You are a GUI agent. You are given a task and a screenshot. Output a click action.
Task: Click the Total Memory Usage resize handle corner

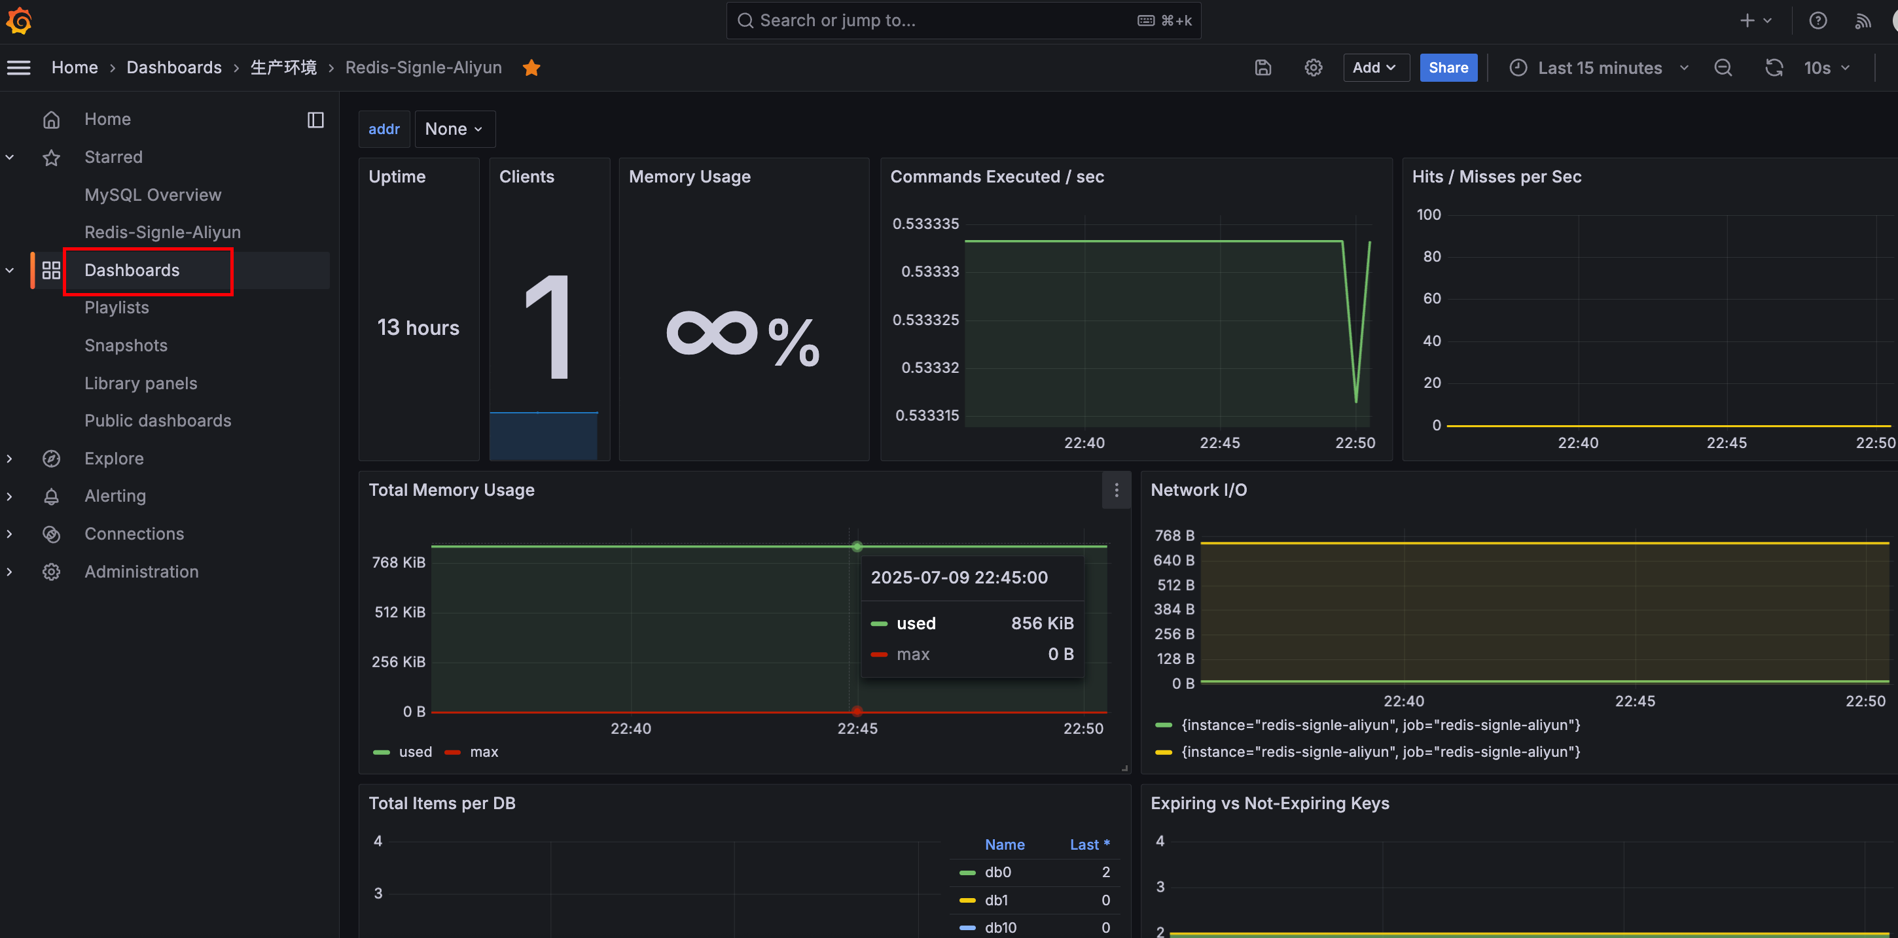click(1124, 768)
